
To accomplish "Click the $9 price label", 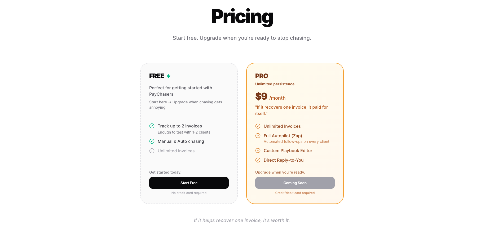I will pos(261,96).
